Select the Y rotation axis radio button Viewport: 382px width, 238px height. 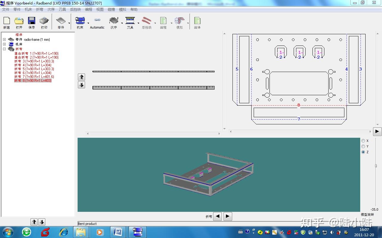point(363,146)
